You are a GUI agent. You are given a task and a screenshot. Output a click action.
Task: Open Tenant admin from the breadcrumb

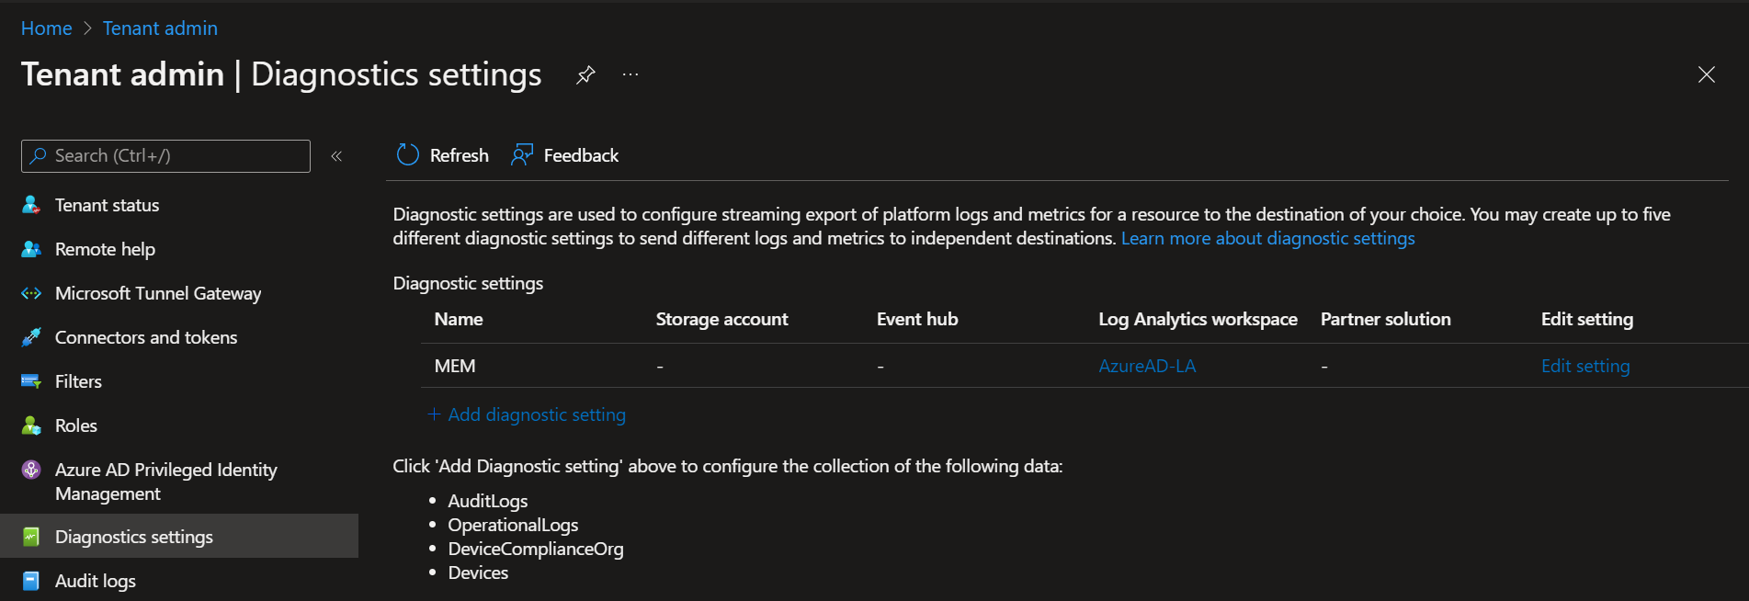160,28
